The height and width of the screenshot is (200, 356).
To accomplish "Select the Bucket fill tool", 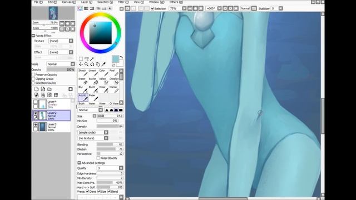I will [93, 81].
